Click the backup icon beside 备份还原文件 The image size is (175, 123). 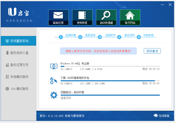[x=7, y=65]
